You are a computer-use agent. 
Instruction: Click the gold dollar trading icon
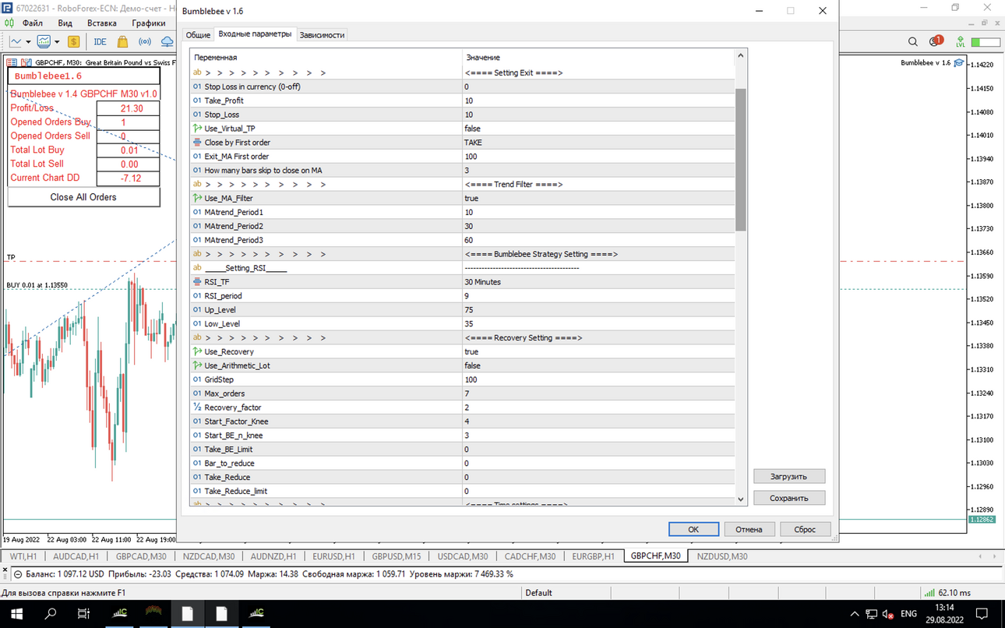[74, 41]
